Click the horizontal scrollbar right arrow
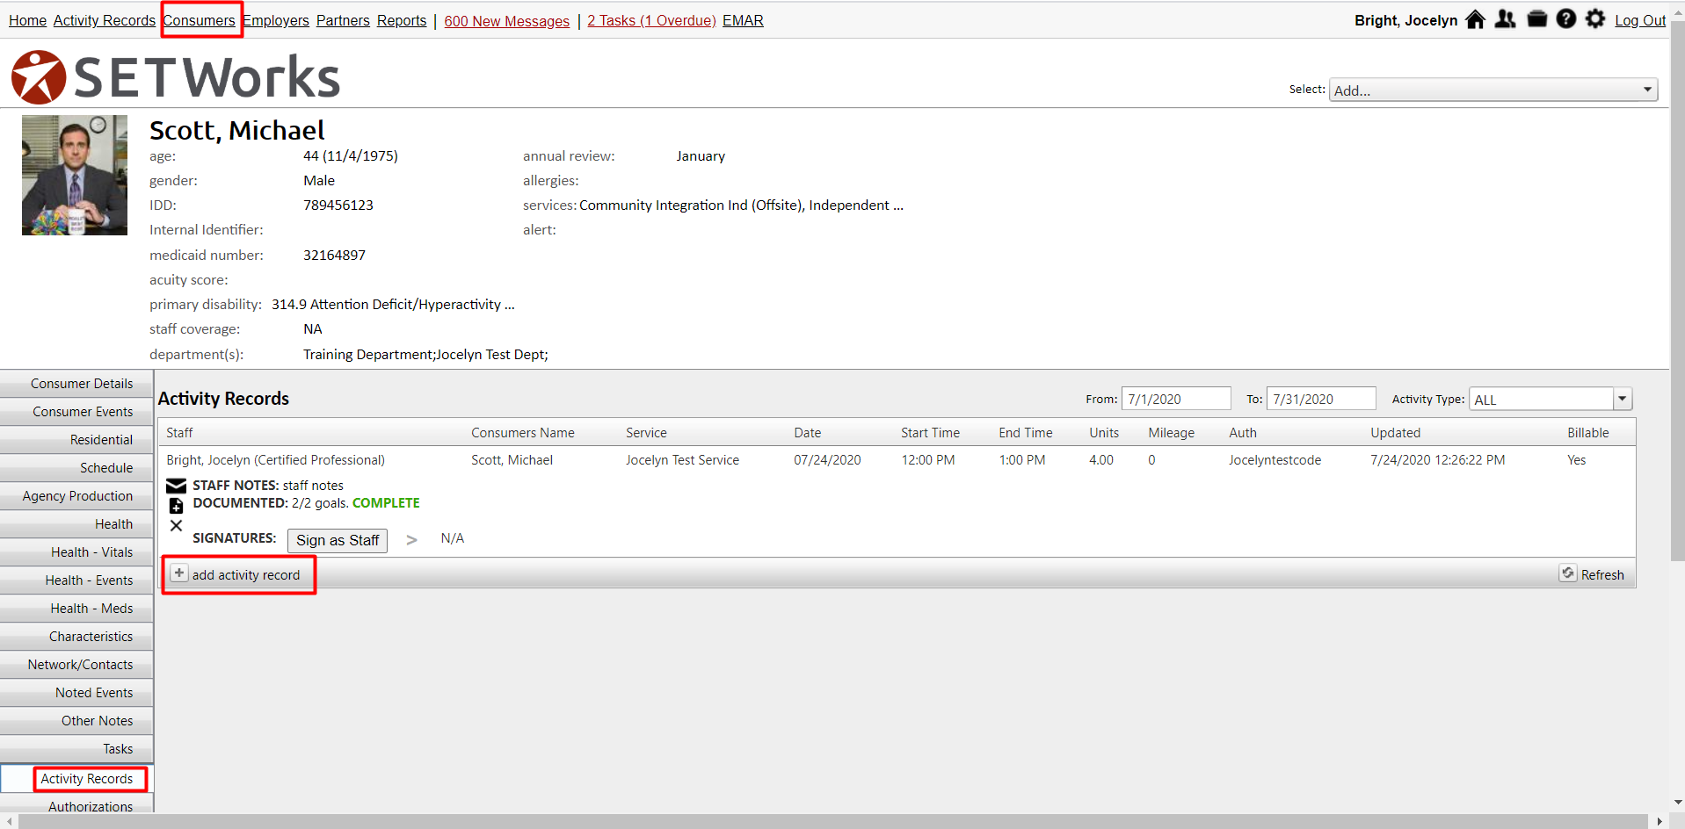 point(1660,821)
